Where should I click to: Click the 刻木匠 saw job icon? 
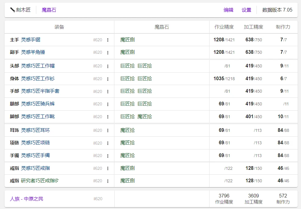point(13,10)
